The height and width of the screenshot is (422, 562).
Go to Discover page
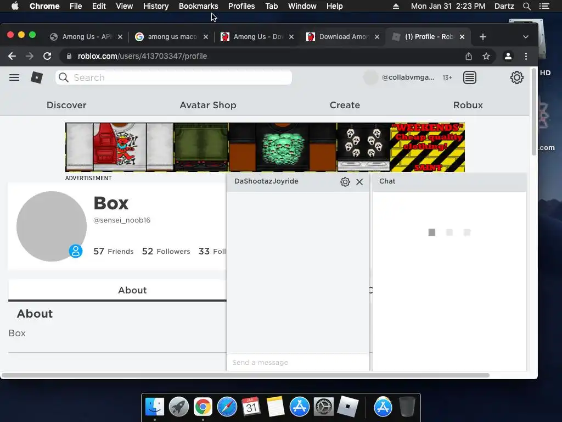click(x=66, y=105)
